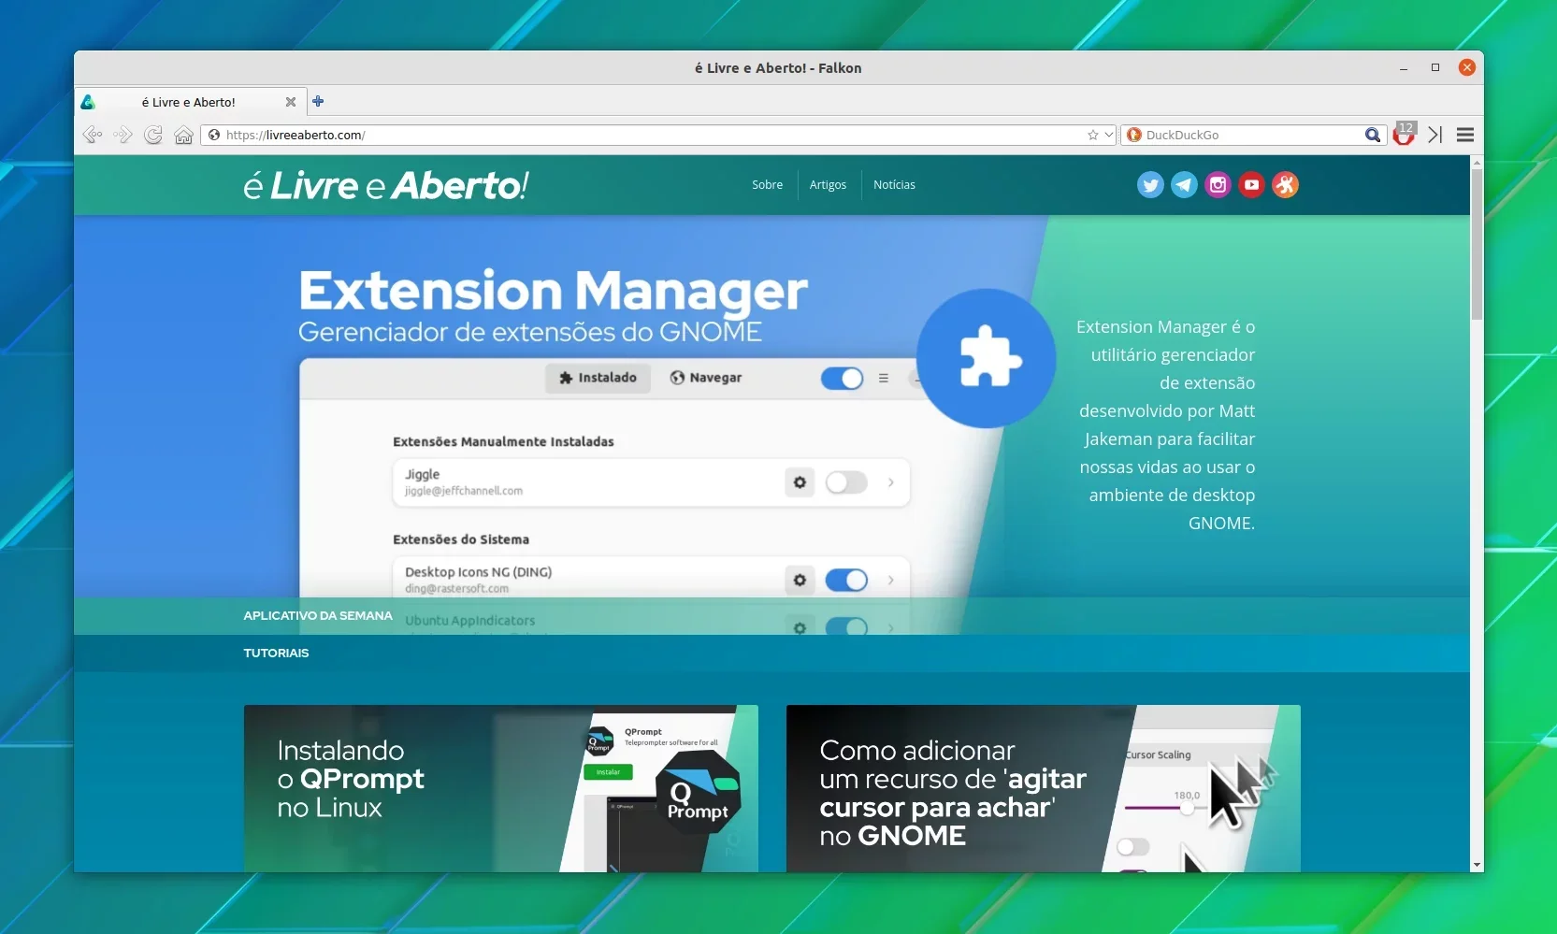The height and width of the screenshot is (934, 1557).
Task: Click the orange social icon after YouTube
Action: [x=1285, y=185]
